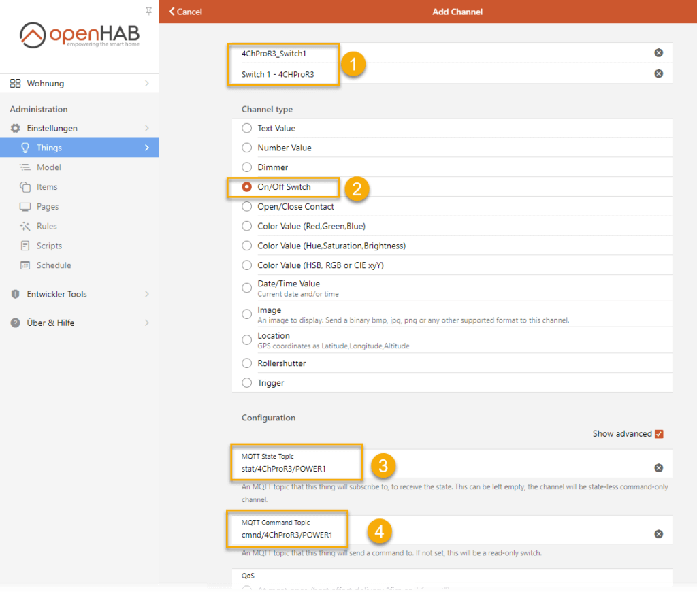Go to Pages in the sidebar
Viewport: 697px width, 594px height.
click(48, 207)
